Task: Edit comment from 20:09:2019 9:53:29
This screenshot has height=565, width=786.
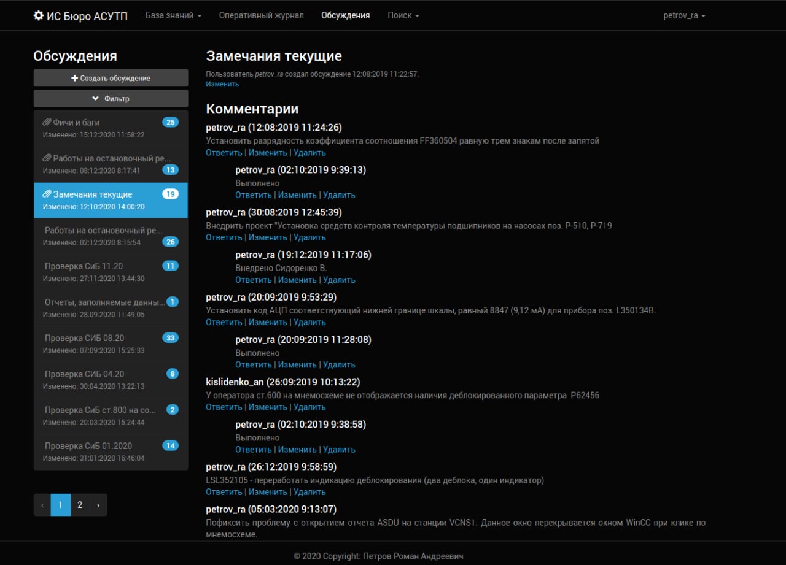Action: click(268, 322)
